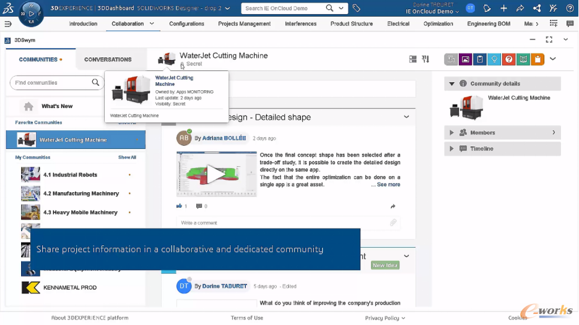
Task: Create survey with blue clipboard-check icon
Action: (x=480, y=59)
